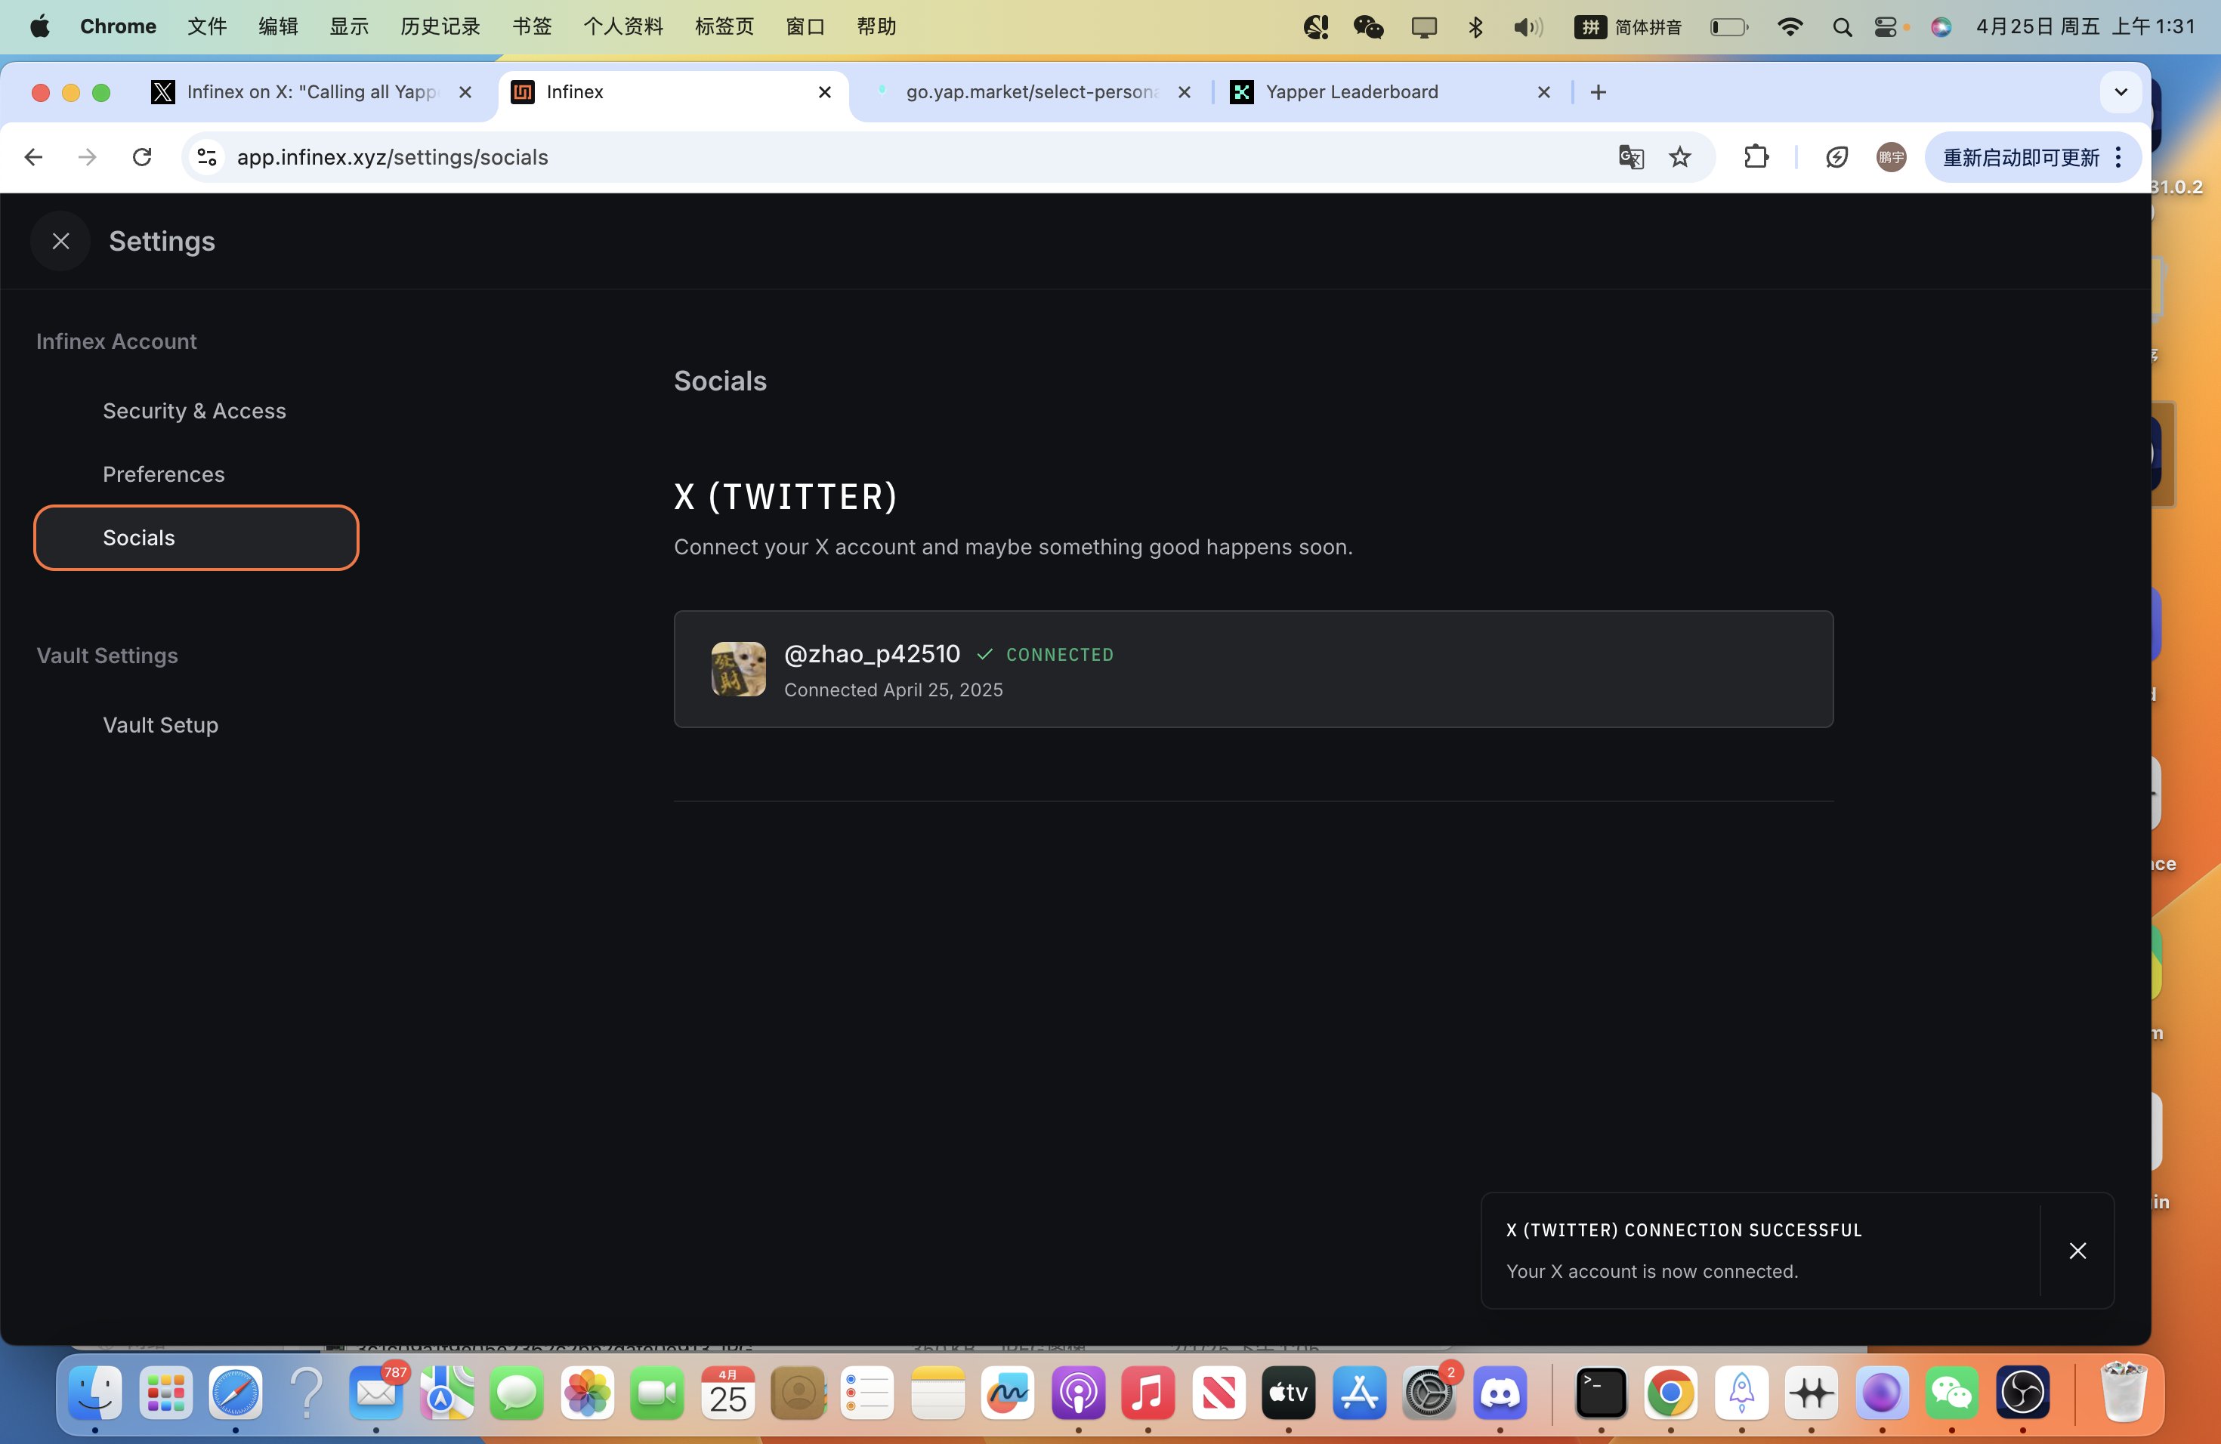Open Control Center in menu bar
Image resolution: width=2221 pixels, height=1444 pixels.
(x=1885, y=27)
